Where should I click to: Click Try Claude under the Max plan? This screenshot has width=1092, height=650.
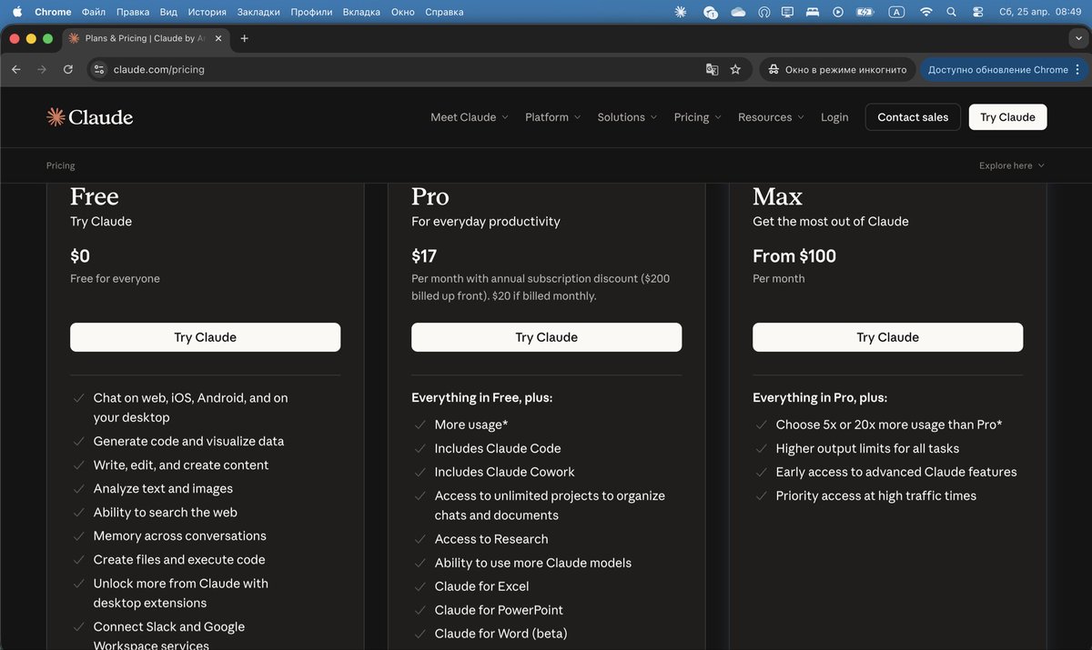pyautogui.click(x=888, y=337)
